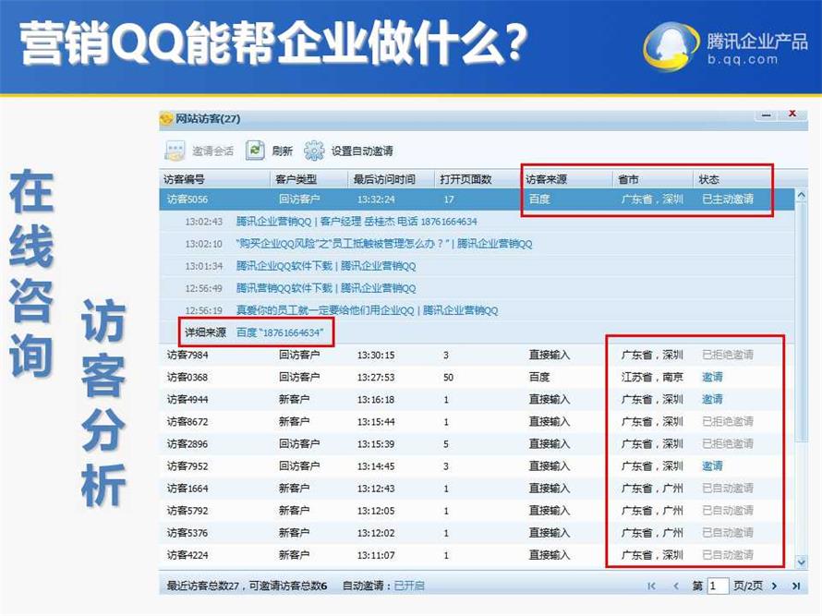Image resolution: width=822 pixels, height=616 pixels.
Task: Sort by 最后访问时间 column header
Action: point(383,179)
